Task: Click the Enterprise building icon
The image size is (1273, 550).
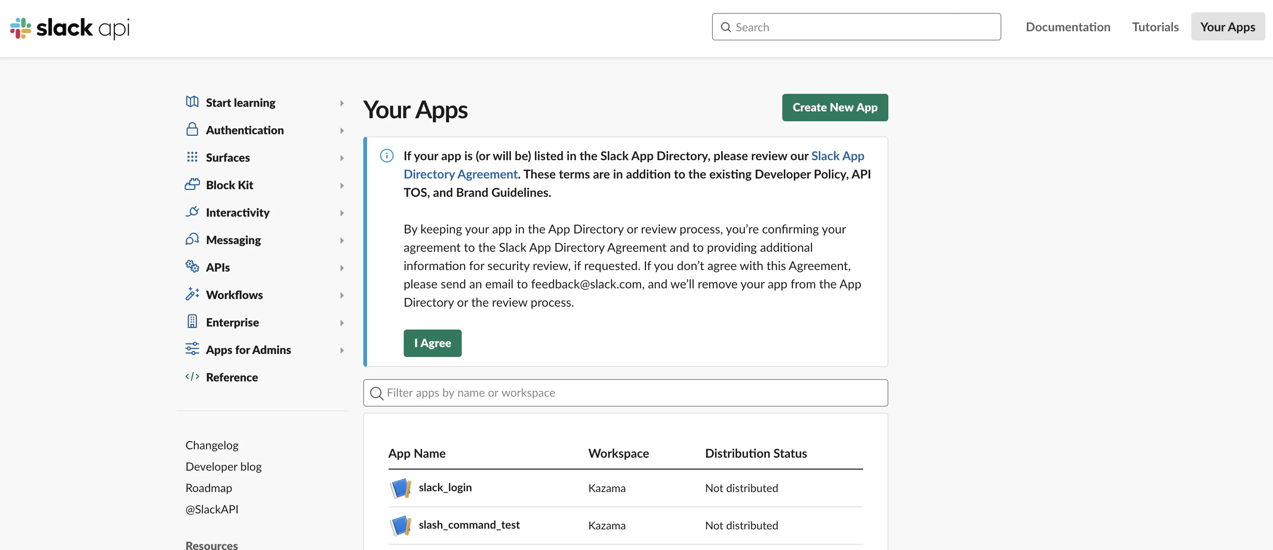Action: 192,322
